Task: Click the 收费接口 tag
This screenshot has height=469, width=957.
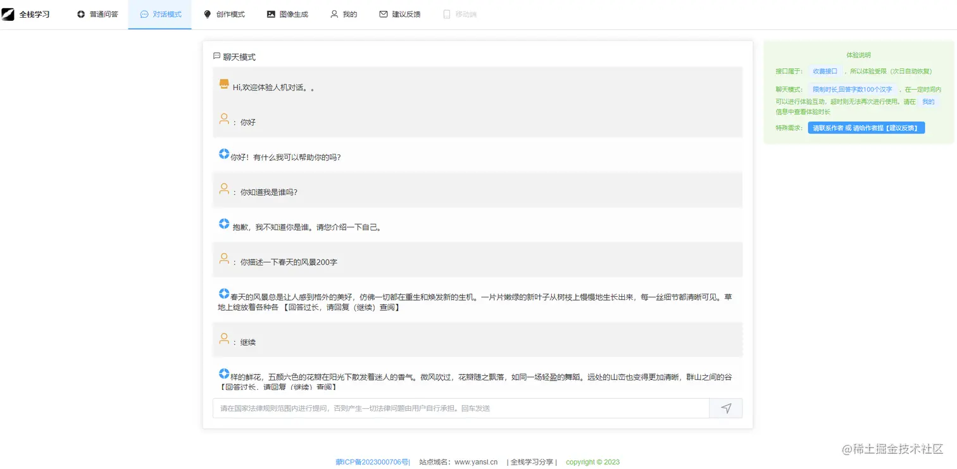Action: pyautogui.click(x=825, y=72)
